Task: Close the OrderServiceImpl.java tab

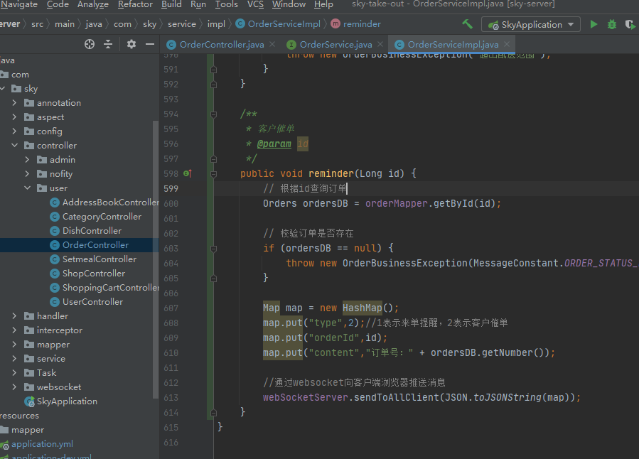Action: click(508, 44)
